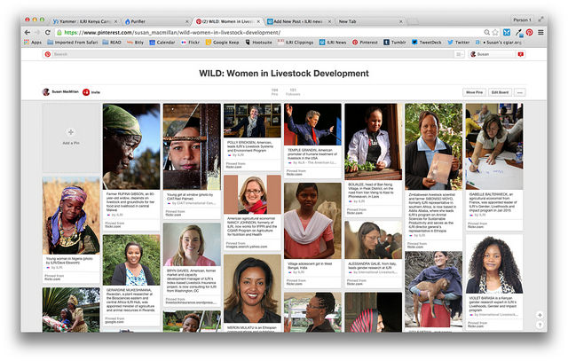The height and width of the screenshot is (361, 568).
Task: Click the red Invite plus icon
Action: point(86,92)
